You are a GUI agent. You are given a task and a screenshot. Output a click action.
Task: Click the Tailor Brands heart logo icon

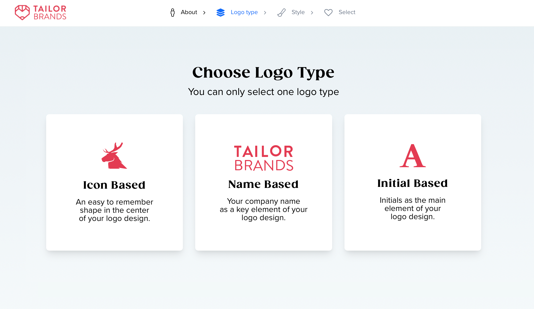(22, 12)
